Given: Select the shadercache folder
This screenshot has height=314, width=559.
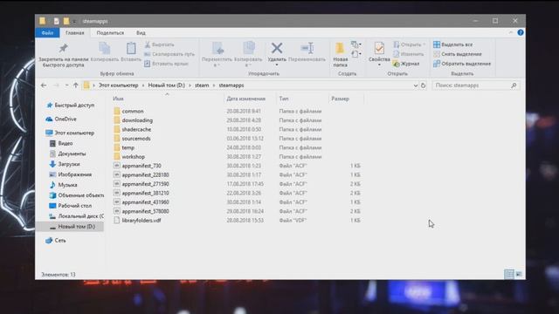Looking at the screenshot, I should [136, 130].
